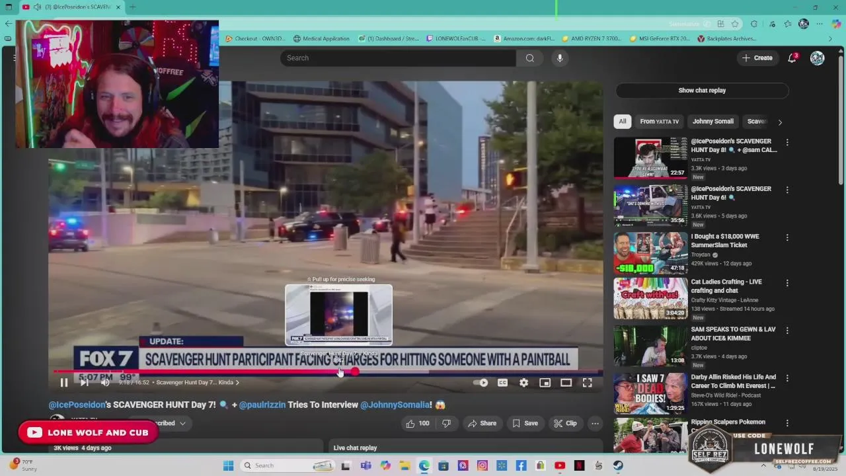Open 'SAM SPEAKS TO GEWN & LAV' video
This screenshot has width=846, height=476.
[650, 346]
